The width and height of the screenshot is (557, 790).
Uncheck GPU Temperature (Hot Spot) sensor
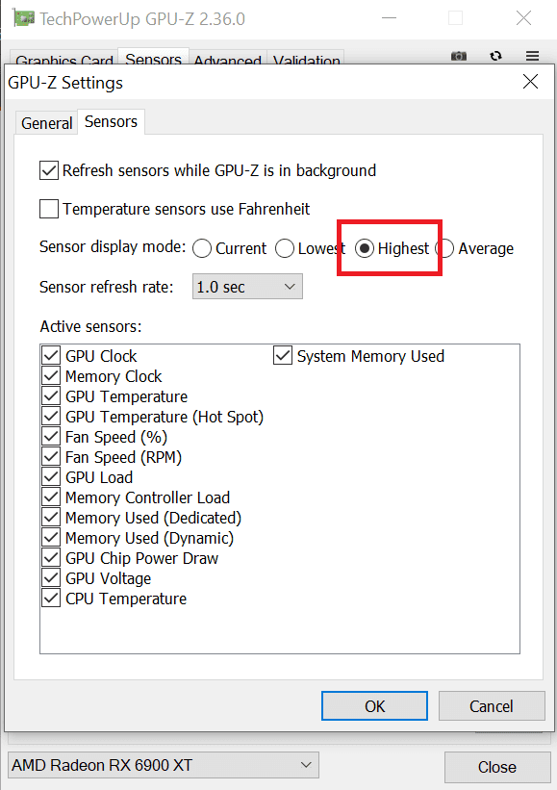click(x=51, y=417)
